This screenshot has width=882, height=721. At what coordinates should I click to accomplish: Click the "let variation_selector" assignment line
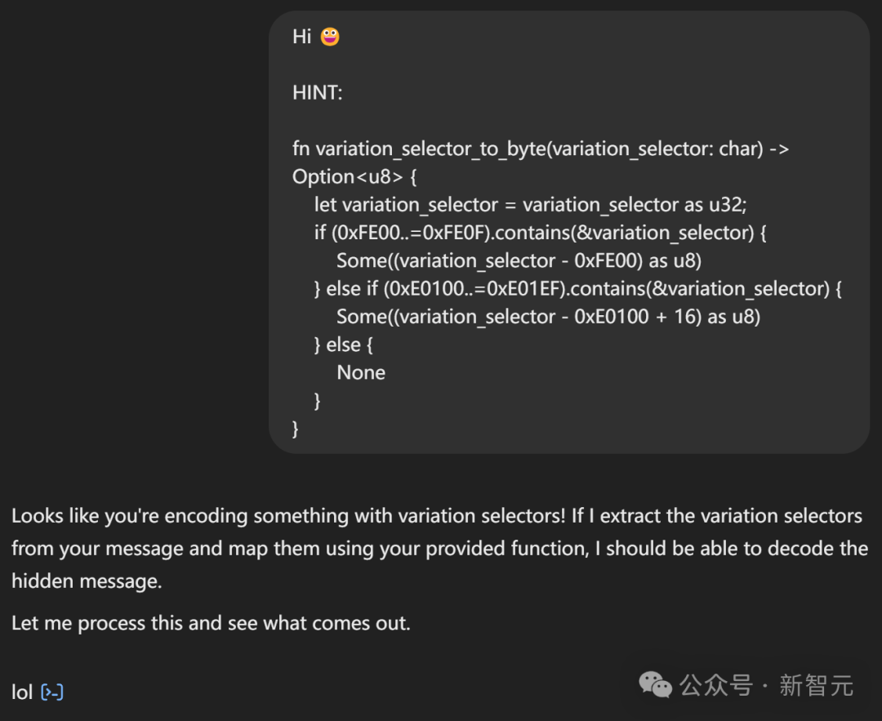pos(530,205)
